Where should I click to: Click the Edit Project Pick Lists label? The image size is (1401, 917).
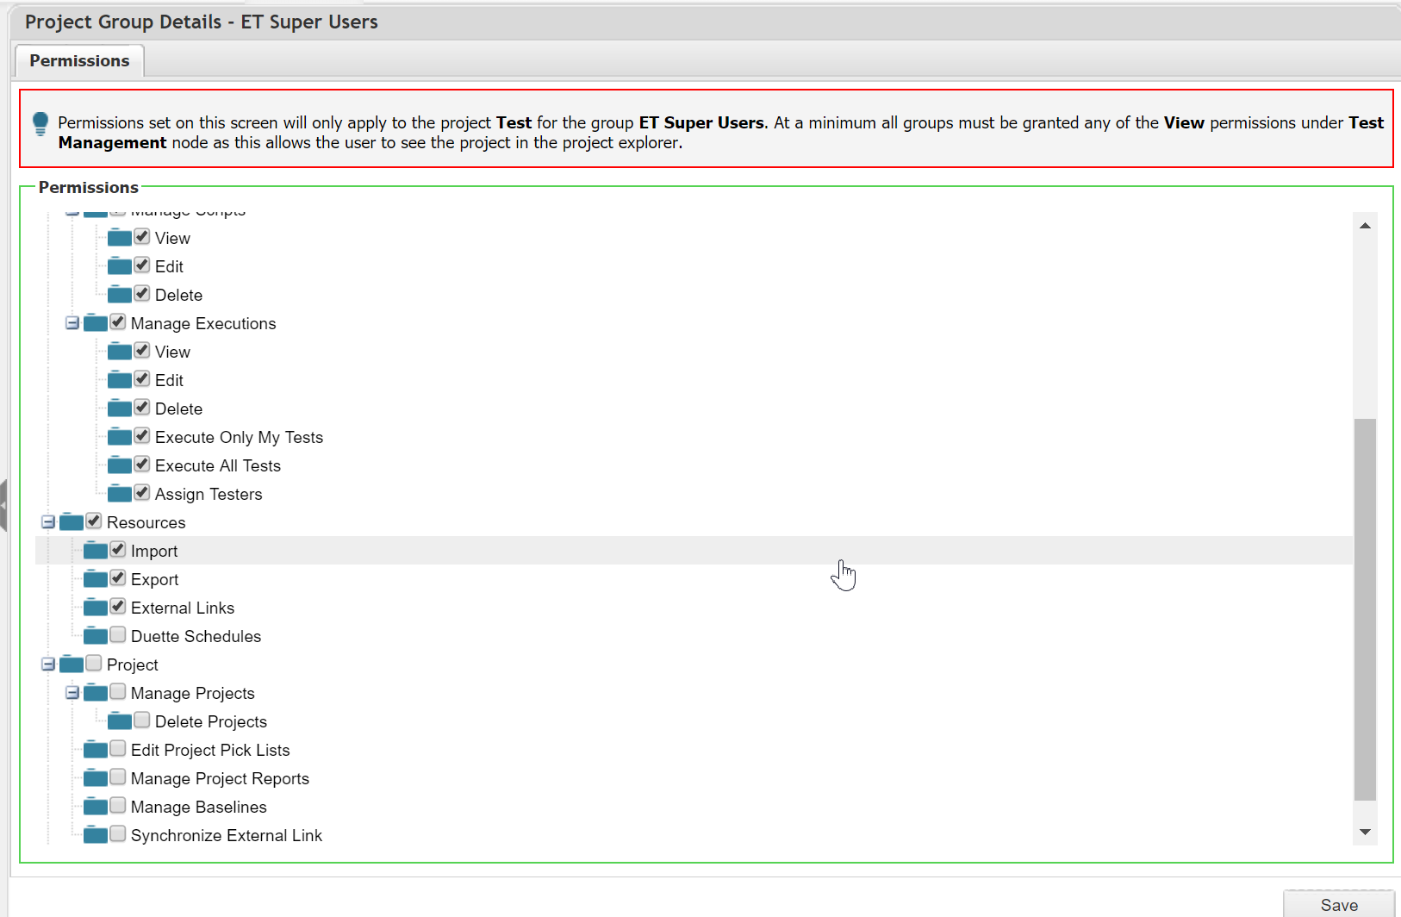[x=210, y=750]
